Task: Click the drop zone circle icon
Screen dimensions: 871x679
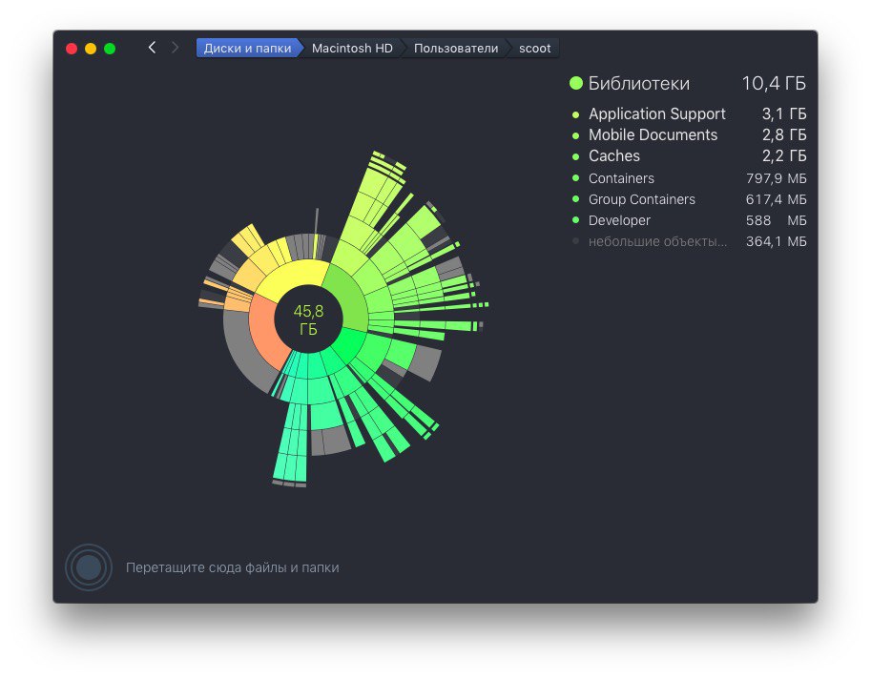Action: click(89, 567)
